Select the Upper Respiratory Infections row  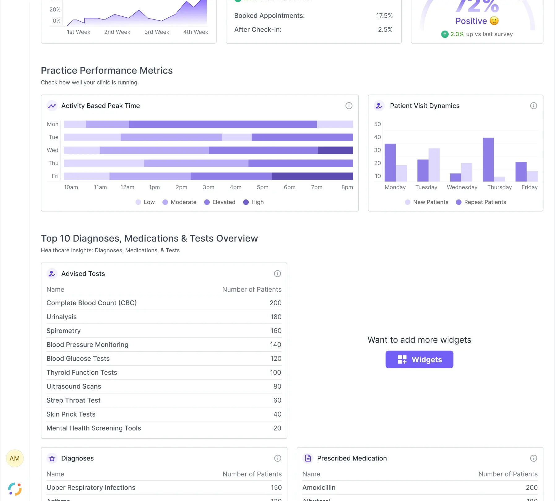point(164,488)
